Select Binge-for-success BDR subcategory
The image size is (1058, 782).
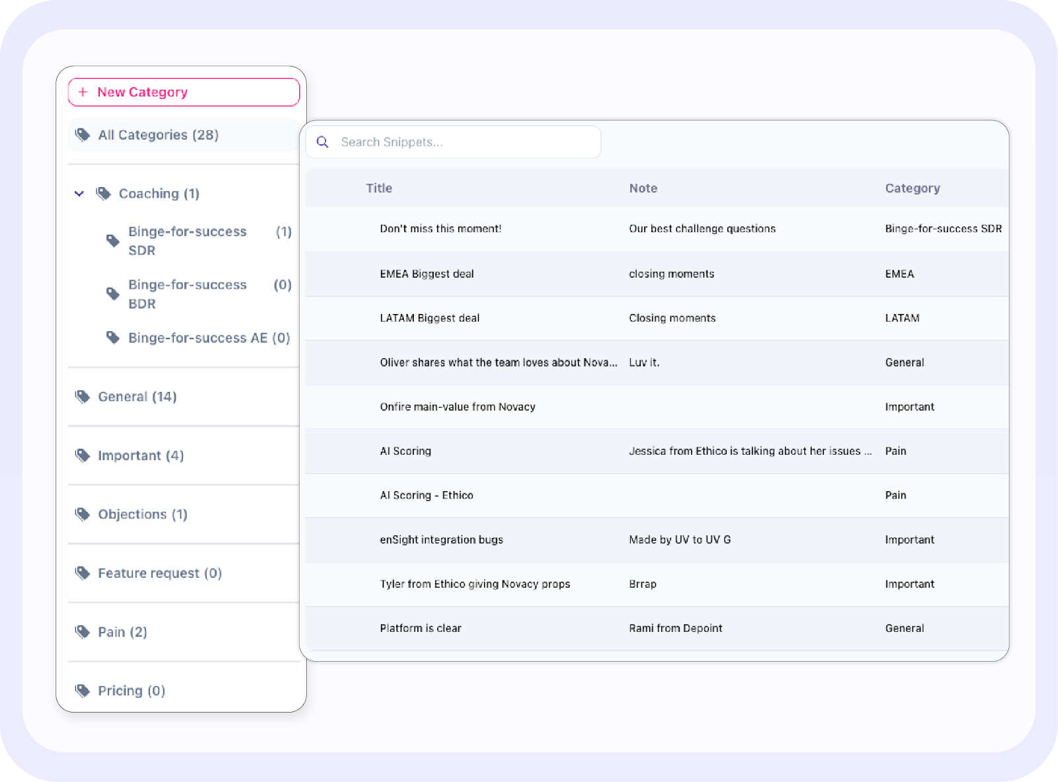tap(187, 294)
